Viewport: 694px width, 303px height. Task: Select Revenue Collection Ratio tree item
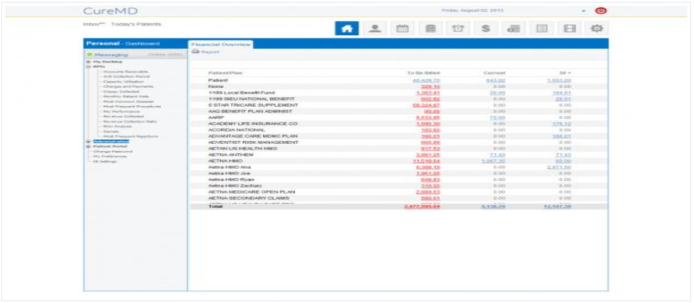pos(130,121)
